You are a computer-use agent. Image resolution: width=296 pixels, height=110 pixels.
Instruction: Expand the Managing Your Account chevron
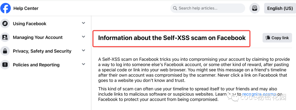pyautogui.click(x=83, y=37)
